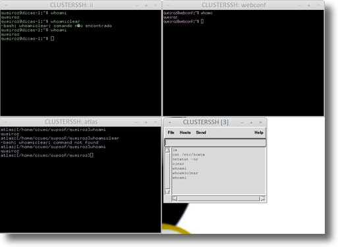Image resolution: width=338 pixels, height=247 pixels.
Task: Click the CLUSTERSSH [3] title text
Action: pos(206,123)
